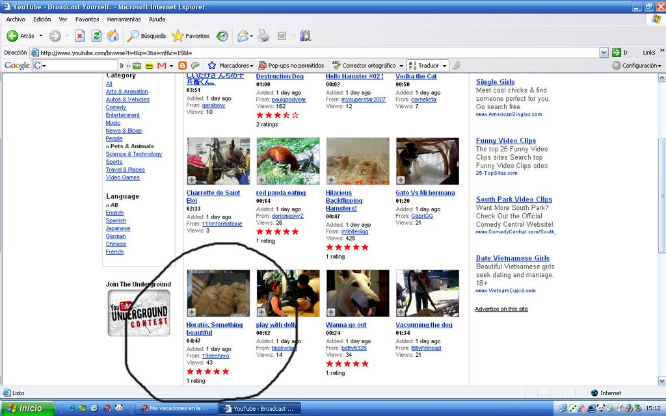666x416 pixels.
Task: Open the history clock icon
Action: [222, 36]
